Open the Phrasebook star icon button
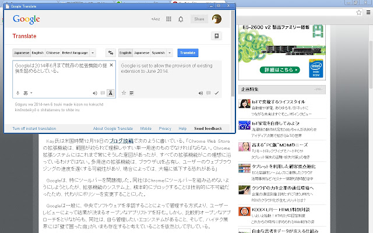Viewport: 373px width, 233px height. point(216,36)
